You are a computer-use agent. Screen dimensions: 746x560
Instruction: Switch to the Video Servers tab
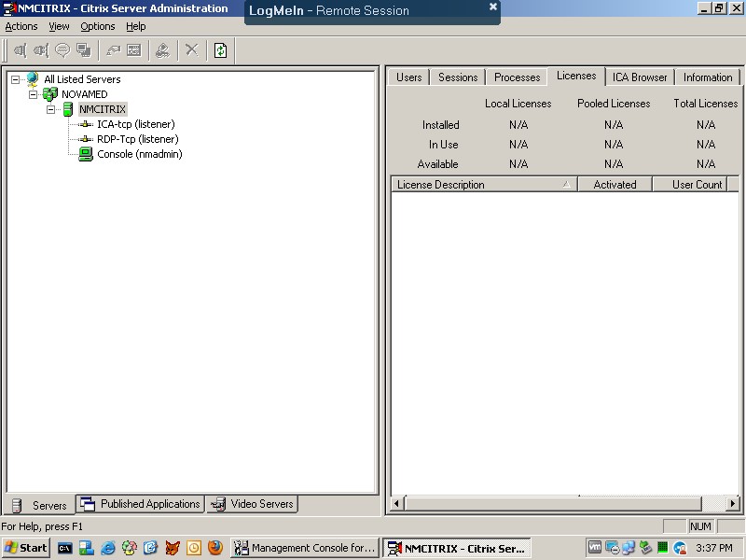pos(253,504)
